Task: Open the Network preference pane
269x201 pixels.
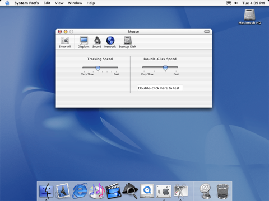Action: tap(110, 42)
